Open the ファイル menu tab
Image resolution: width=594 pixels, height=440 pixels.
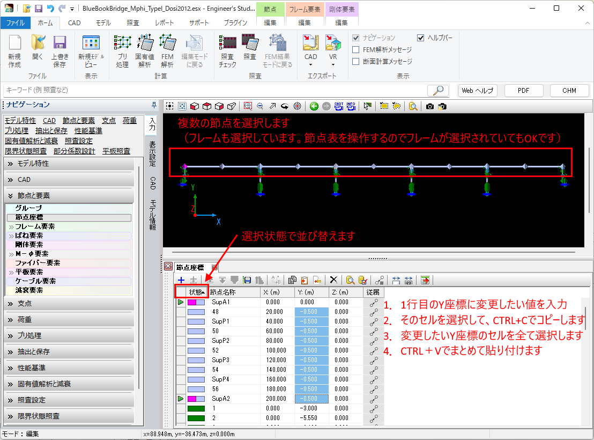[15, 23]
